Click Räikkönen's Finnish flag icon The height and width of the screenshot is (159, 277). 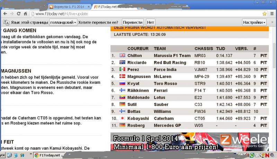tap(122, 90)
